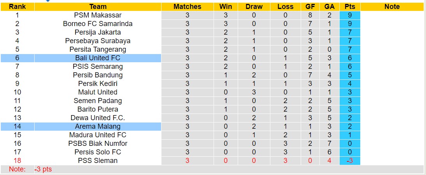
Task: Click the Persebaya Surabaya team name
Action: tap(98, 41)
